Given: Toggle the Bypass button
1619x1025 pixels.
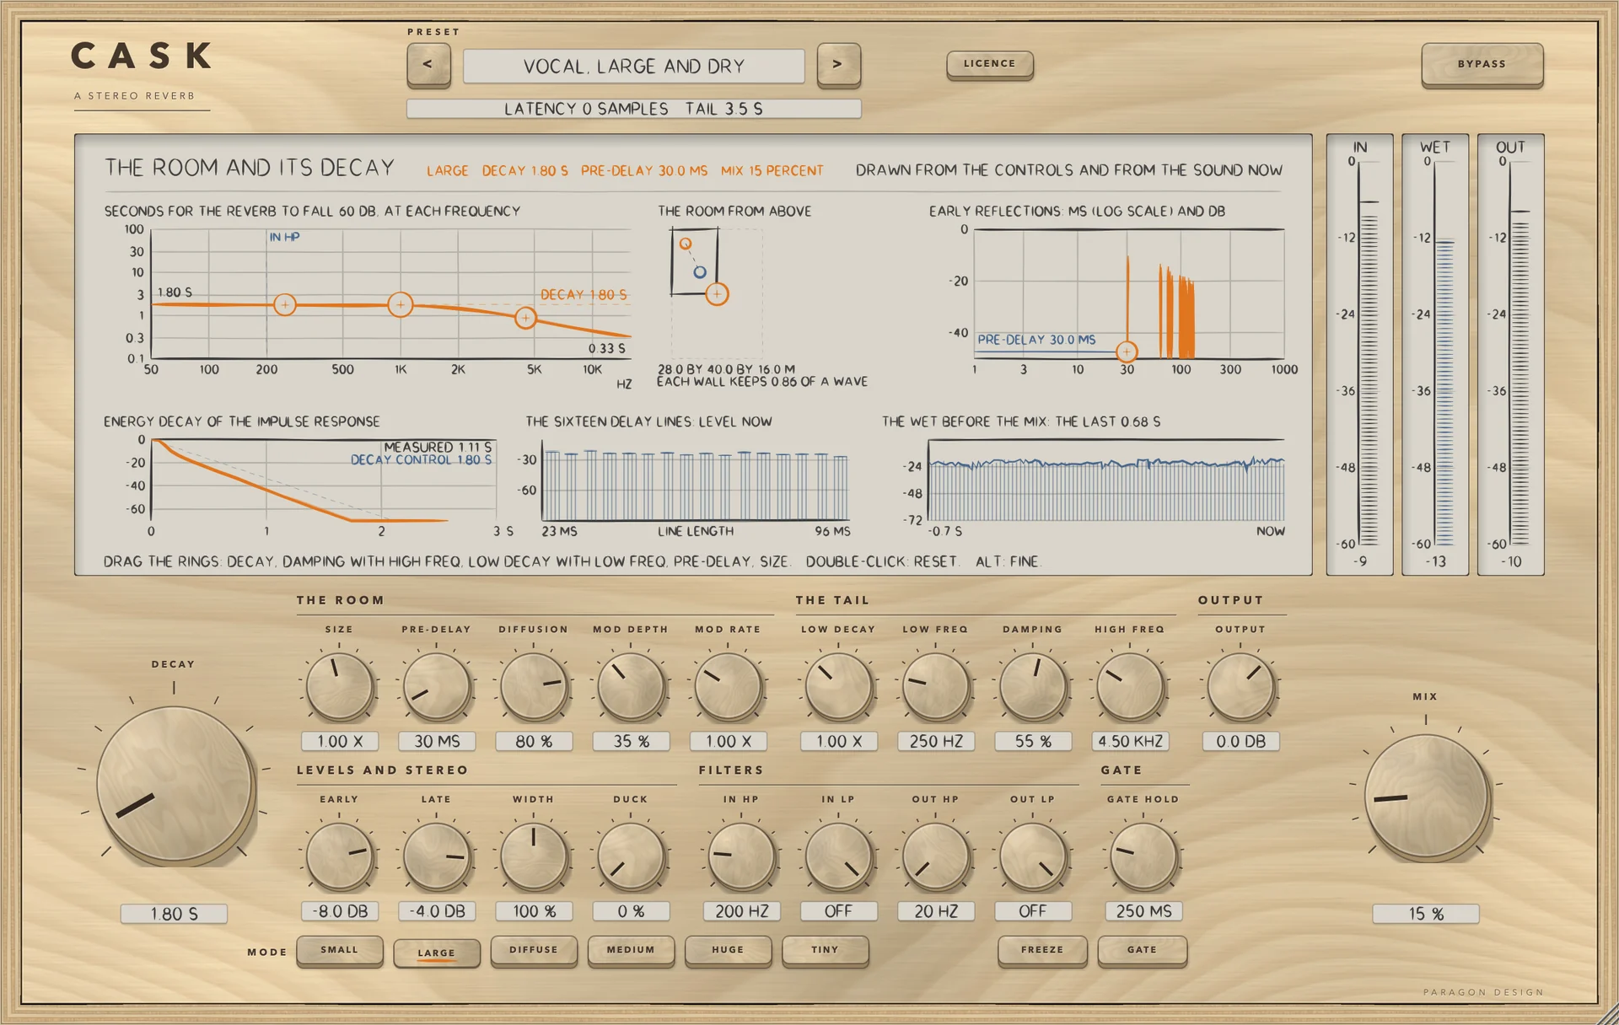Looking at the screenshot, I should click(1482, 64).
